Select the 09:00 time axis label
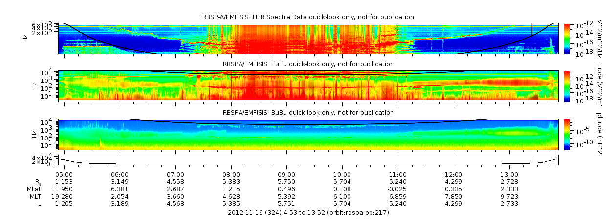This screenshot has width=611, height=219. [x=286, y=175]
